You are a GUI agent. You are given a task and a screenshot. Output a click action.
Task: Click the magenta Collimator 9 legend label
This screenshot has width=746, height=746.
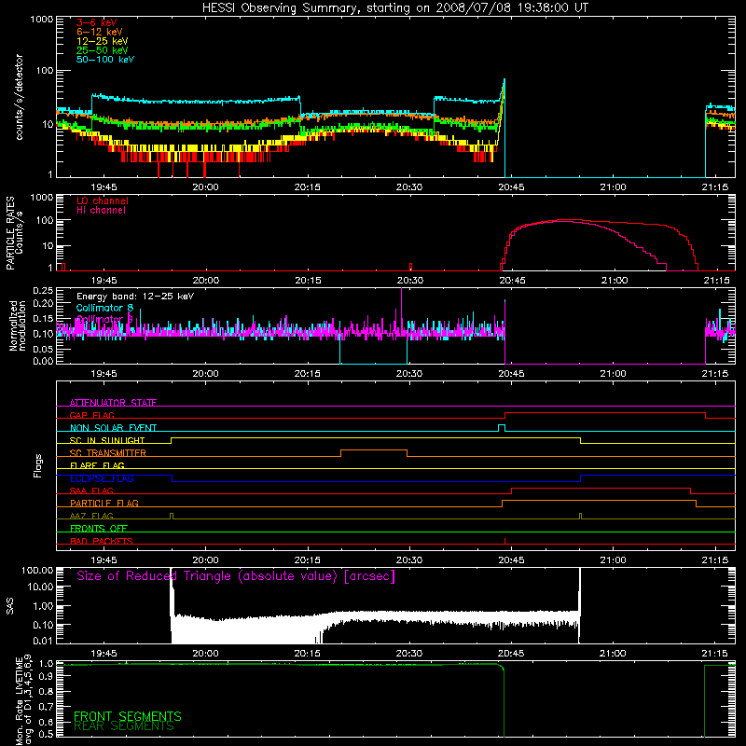104,319
